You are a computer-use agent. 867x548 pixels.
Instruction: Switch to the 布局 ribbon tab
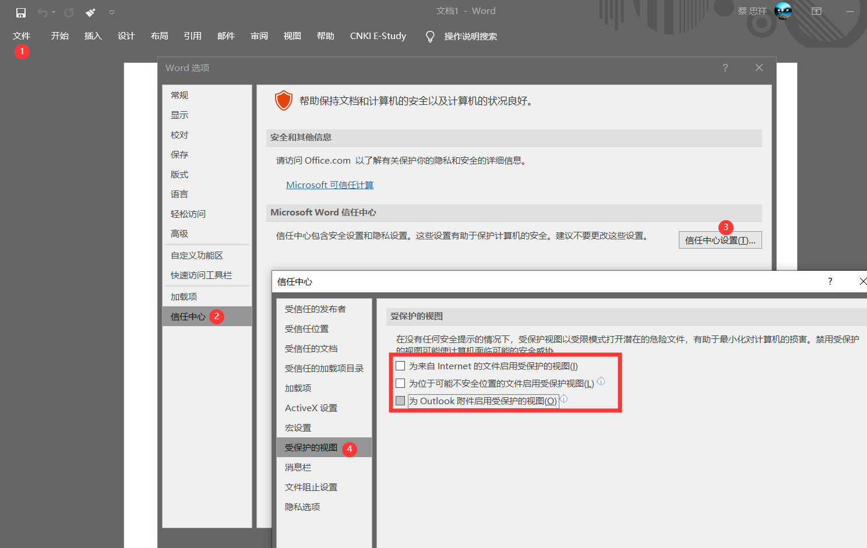tap(160, 36)
